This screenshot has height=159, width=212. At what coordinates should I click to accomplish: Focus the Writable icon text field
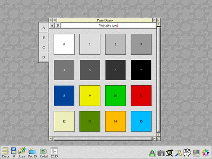tap(109, 25)
